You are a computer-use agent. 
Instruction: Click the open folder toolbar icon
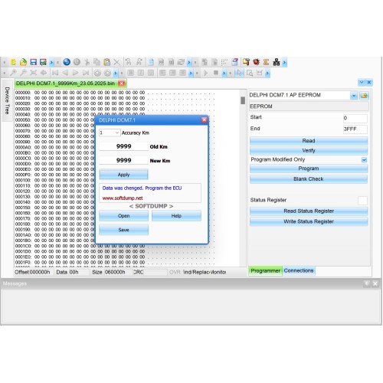coord(23,62)
